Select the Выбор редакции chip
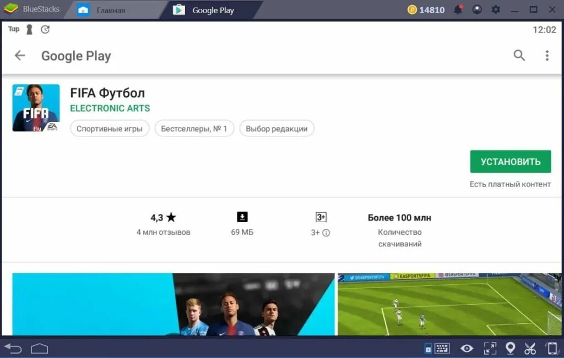564x358 pixels. point(276,129)
